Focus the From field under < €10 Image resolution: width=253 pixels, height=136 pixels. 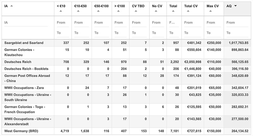click(63, 23)
